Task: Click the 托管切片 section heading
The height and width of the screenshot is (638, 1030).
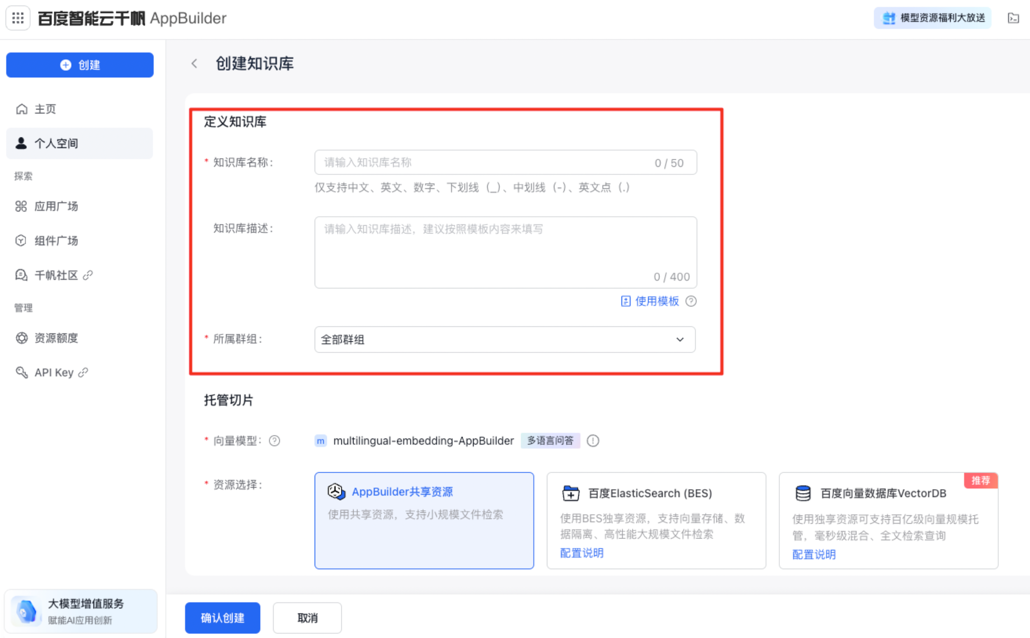Action: [229, 400]
